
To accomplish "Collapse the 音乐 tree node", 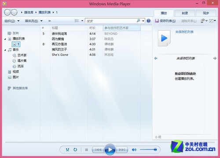I will (5, 50).
